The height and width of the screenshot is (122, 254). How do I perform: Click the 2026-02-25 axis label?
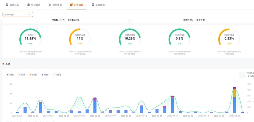[x=17, y=116]
